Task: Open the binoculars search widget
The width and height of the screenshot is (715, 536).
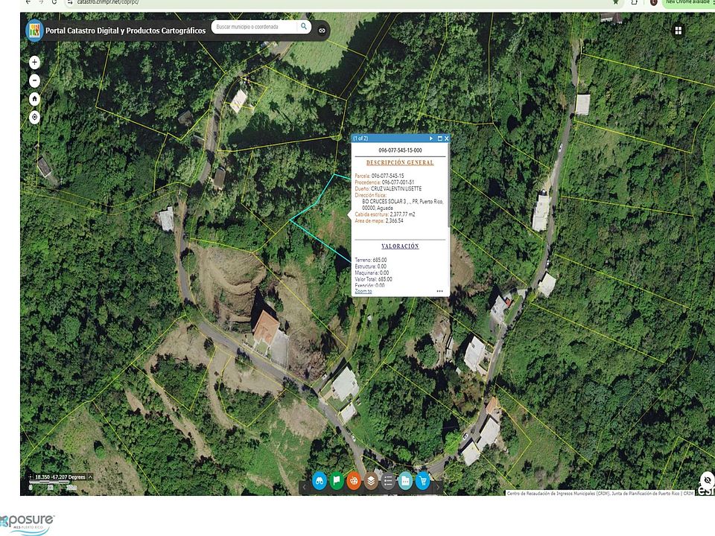Action: pyautogui.click(x=320, y=481)
